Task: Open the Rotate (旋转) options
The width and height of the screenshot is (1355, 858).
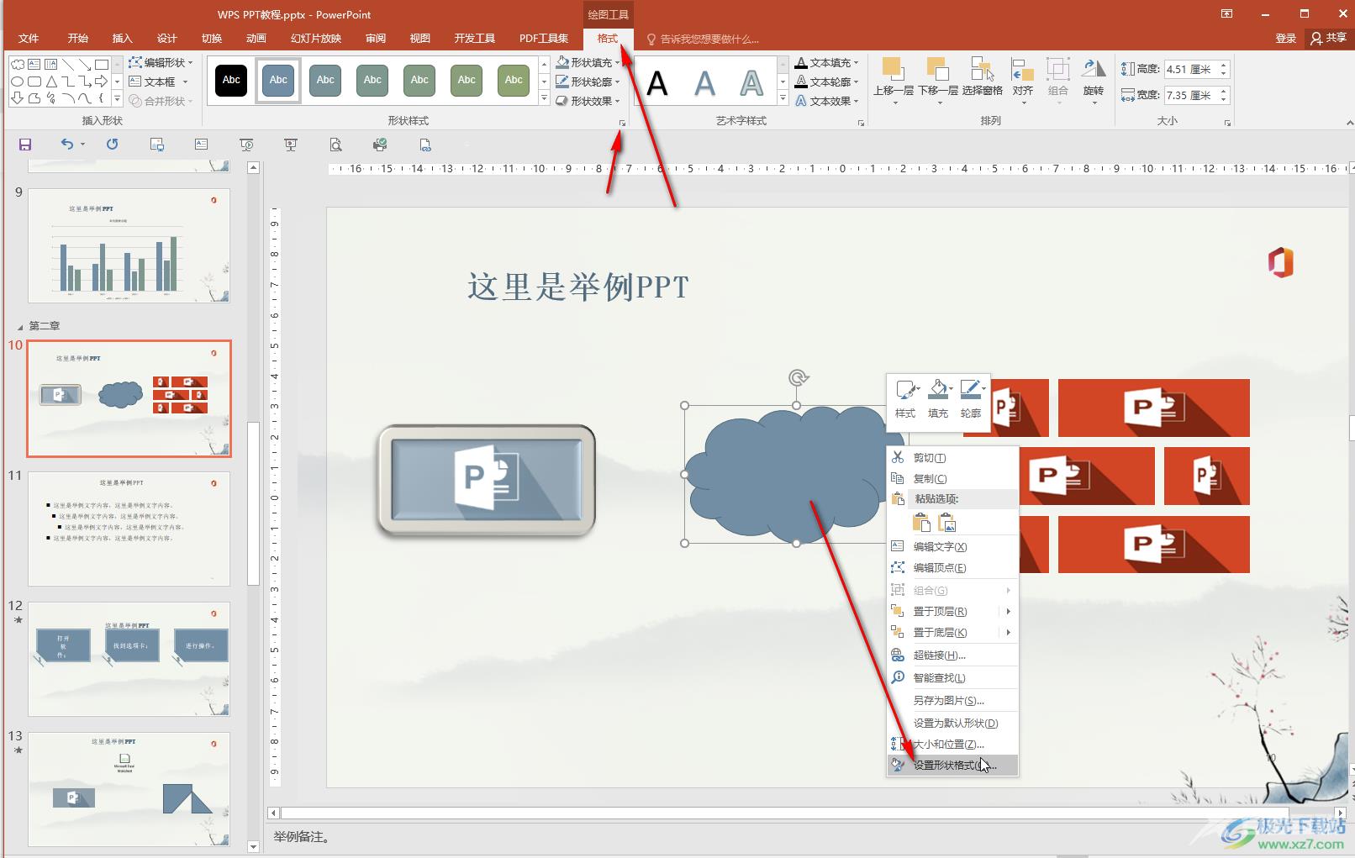Action: 1094,80
